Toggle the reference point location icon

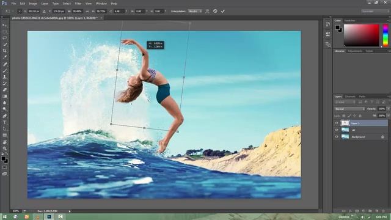pos(20,11)
